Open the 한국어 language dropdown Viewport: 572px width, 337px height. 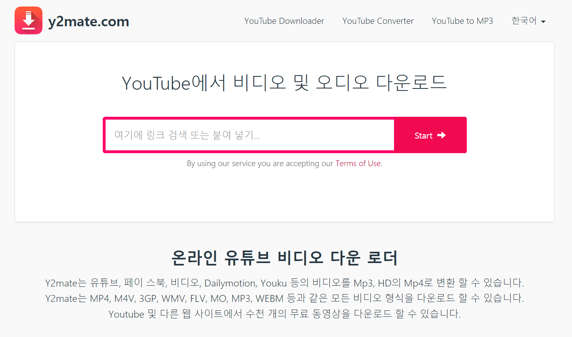tap(528, 21)
